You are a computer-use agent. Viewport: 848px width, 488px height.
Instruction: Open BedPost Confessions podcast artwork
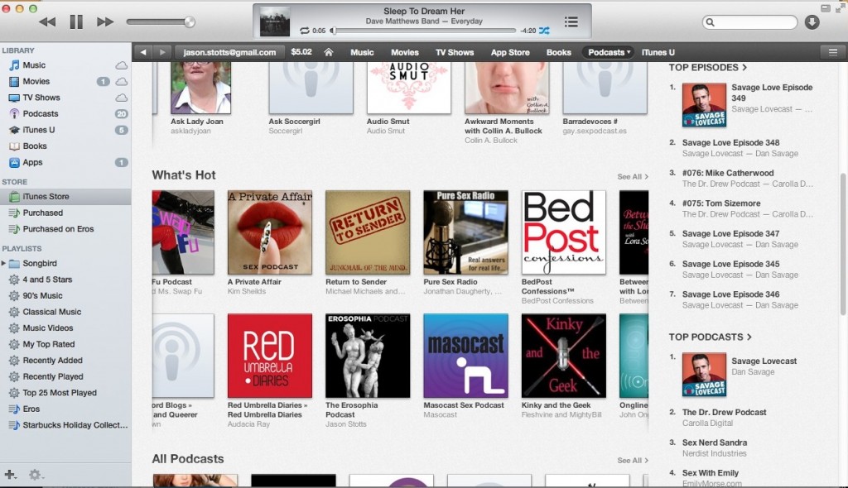point(563,232)
